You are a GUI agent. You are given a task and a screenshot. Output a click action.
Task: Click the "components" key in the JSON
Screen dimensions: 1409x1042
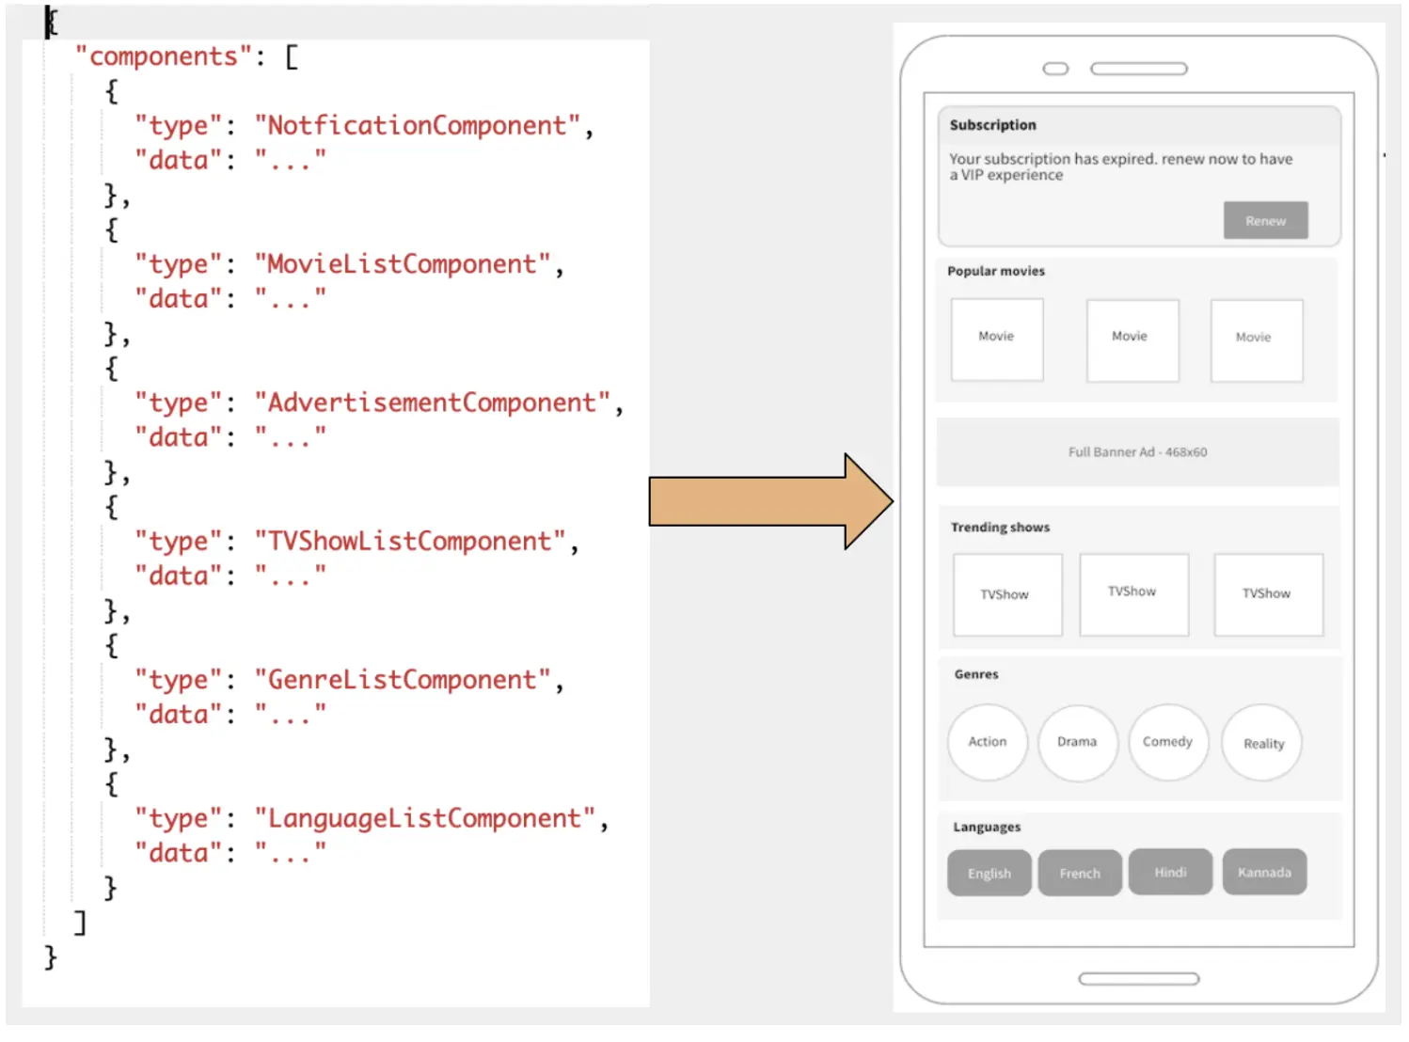point(164,56)
